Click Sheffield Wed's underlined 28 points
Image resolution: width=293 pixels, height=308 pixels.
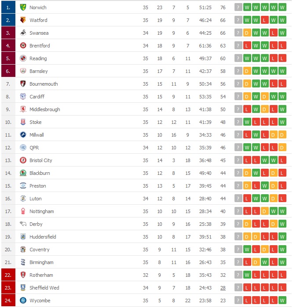pyautogui.click(x=223, y=288)
